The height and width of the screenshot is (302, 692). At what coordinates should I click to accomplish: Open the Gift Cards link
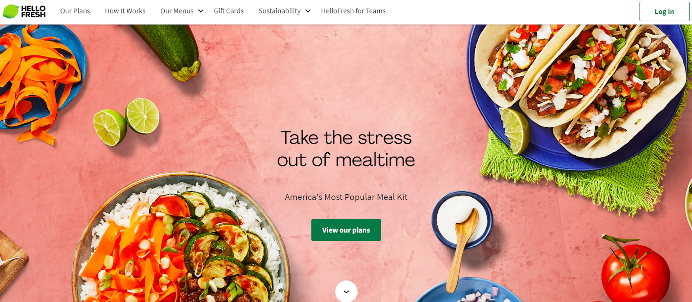point(229,11)
